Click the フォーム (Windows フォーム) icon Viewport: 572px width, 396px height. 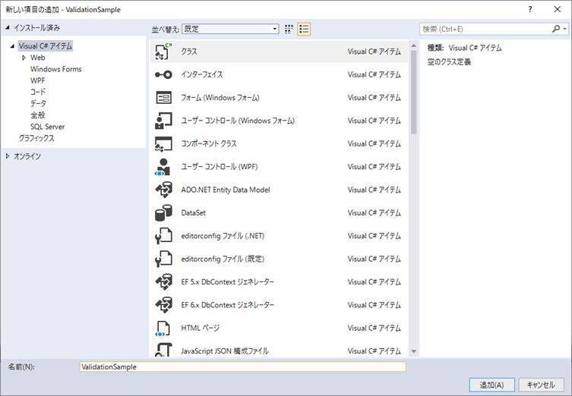click(x=163, y=98)
